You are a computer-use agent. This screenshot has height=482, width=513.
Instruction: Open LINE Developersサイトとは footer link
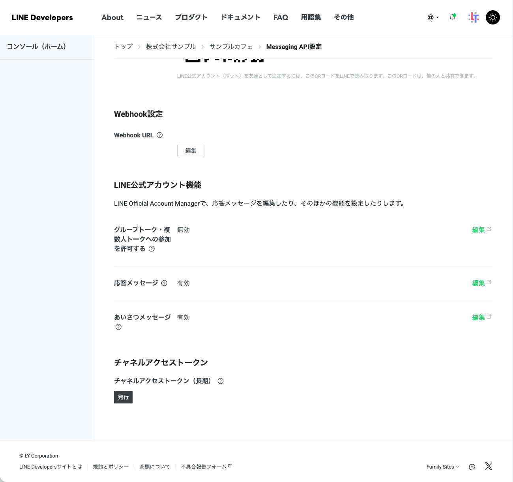51,467
